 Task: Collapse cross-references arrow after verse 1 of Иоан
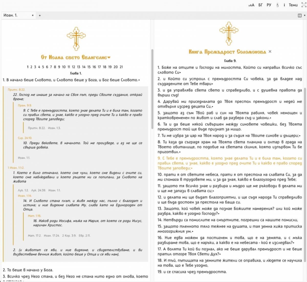click(x=139, y=80)
